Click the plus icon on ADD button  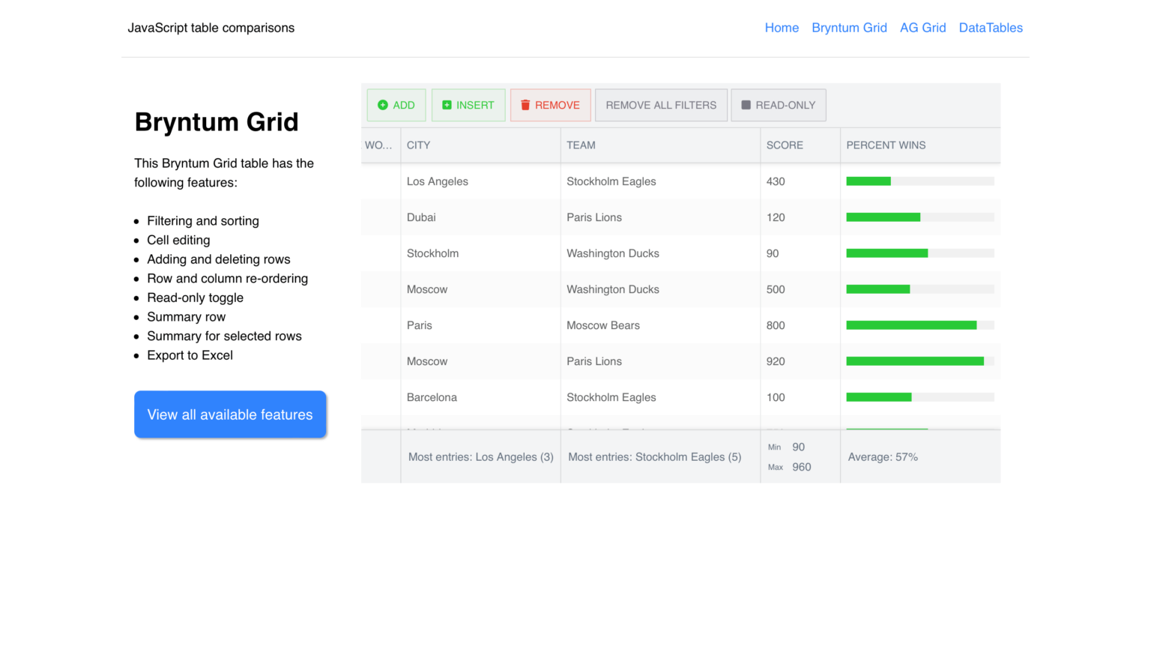(x=383, y=105)
